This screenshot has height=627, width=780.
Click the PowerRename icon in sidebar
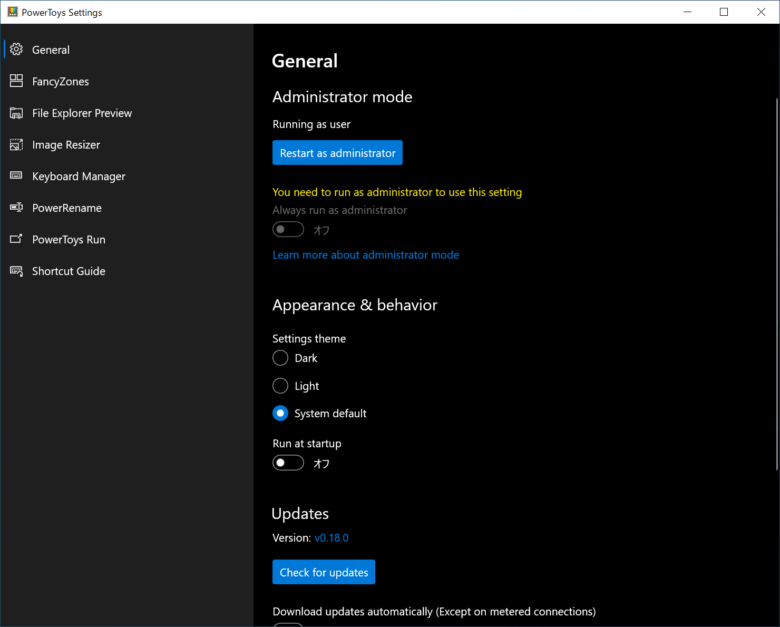coord(16,207)
